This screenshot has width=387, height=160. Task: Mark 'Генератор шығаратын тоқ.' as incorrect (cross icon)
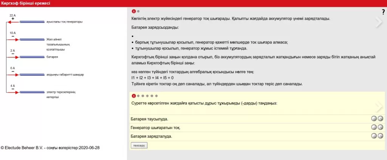tap(380, 127)
